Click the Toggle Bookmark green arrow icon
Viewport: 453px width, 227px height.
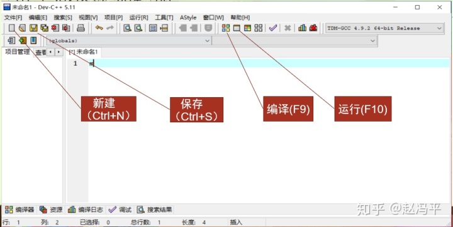23,41
